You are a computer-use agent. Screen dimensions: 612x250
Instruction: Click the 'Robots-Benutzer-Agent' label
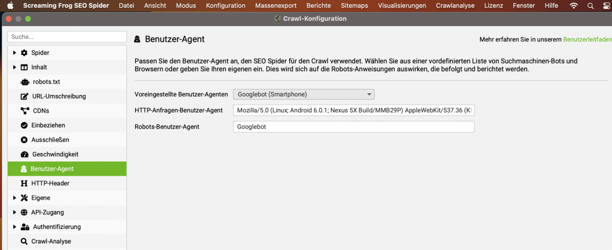(x=167, y=127)
